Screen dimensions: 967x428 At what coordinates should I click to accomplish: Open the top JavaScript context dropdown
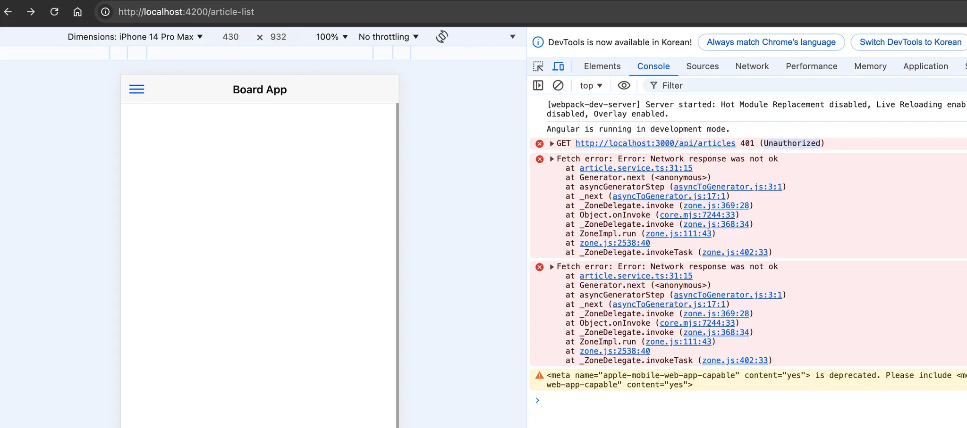(591, 85)
